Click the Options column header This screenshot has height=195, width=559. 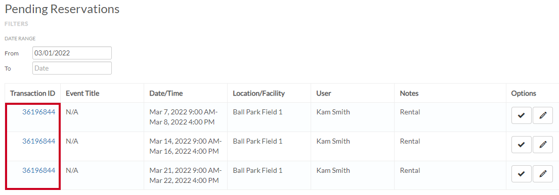[x=524, y=93]
